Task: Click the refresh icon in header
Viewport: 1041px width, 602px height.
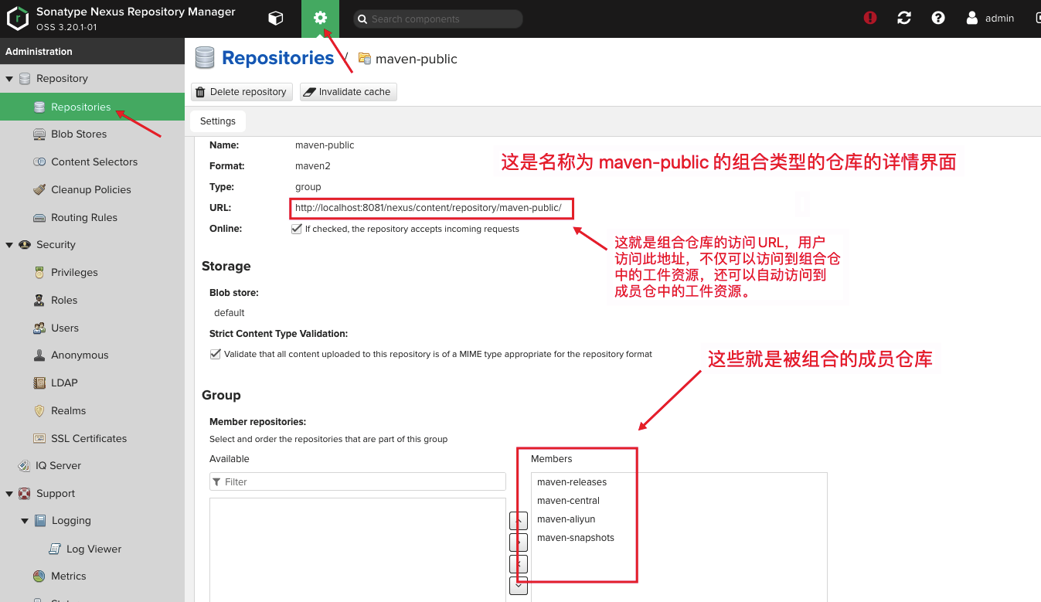Action: point(904,18)
